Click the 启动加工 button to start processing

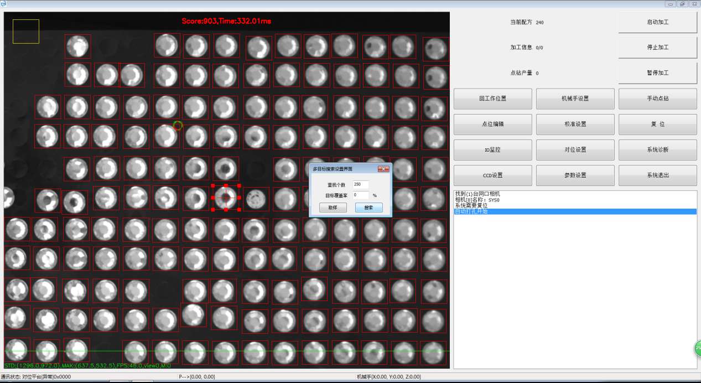657,22
